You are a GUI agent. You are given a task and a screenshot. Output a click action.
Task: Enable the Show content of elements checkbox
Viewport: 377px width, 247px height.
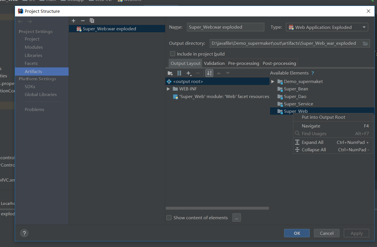pos(169,218)
